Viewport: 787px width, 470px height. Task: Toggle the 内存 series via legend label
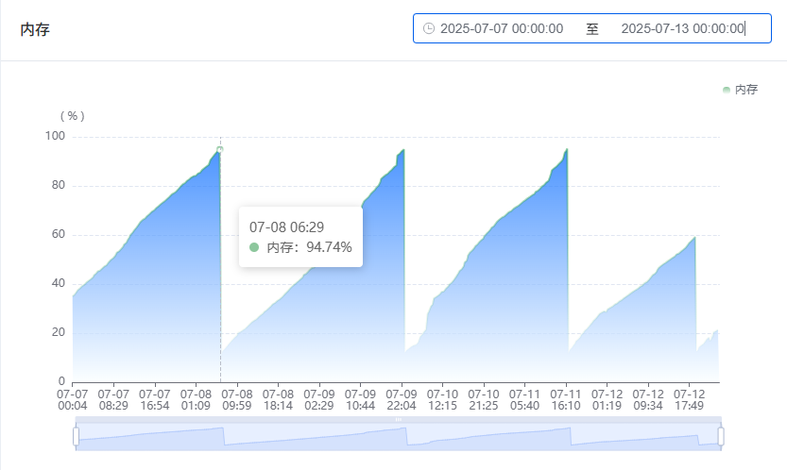coord(746,90)
